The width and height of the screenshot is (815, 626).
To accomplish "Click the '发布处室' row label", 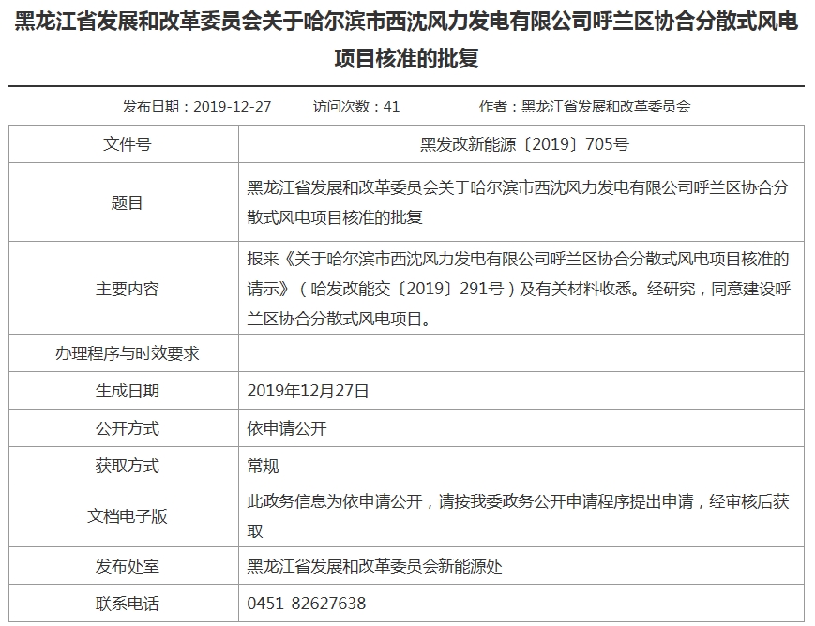I will click(127, 566).
